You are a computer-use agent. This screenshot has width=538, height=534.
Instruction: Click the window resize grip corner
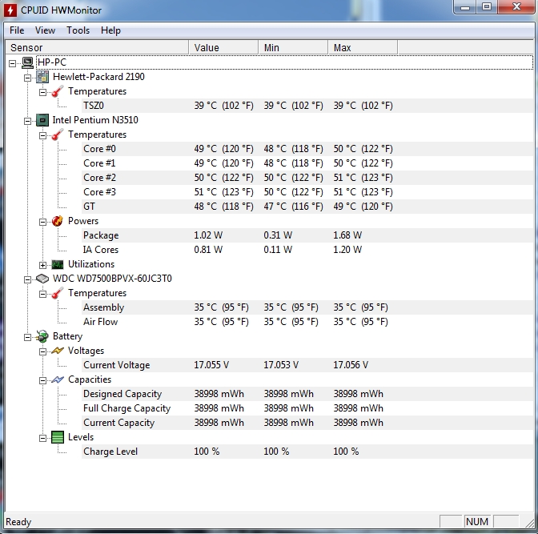click(530, 522)
